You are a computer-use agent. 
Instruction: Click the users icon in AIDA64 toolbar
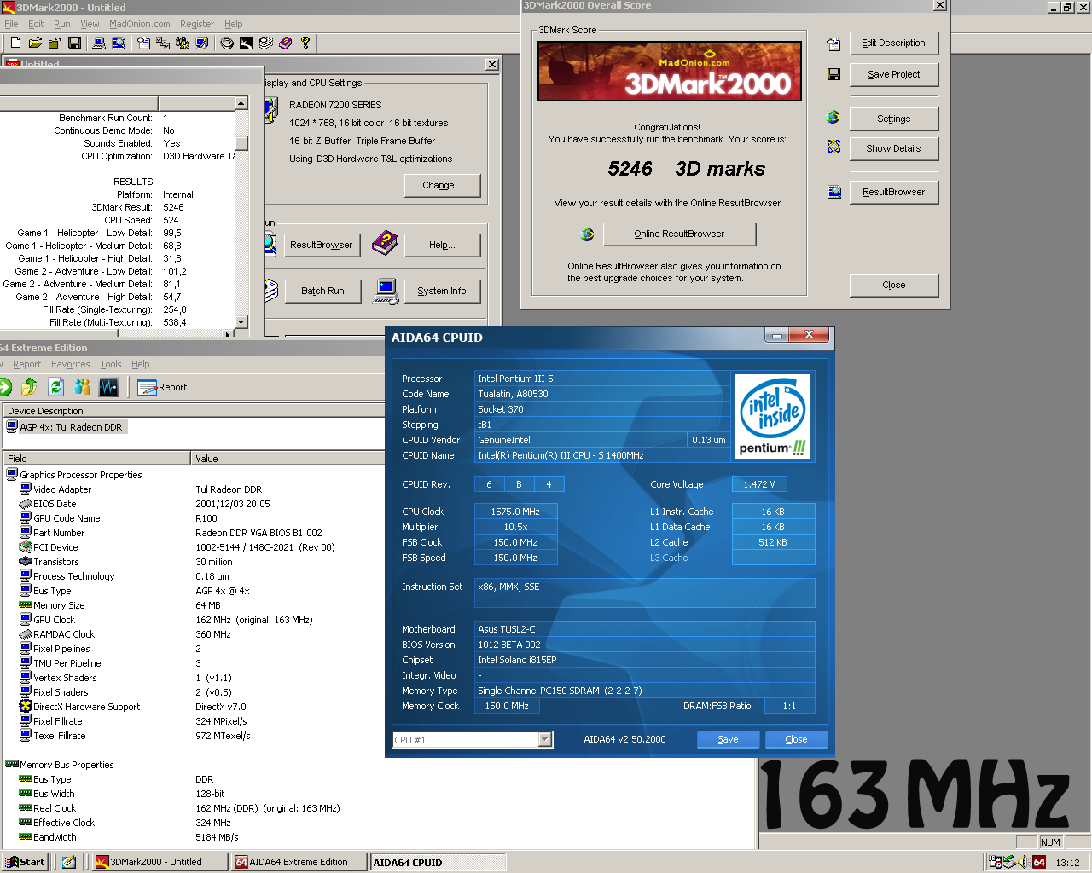pyautogui.click(x=83, y=387)
